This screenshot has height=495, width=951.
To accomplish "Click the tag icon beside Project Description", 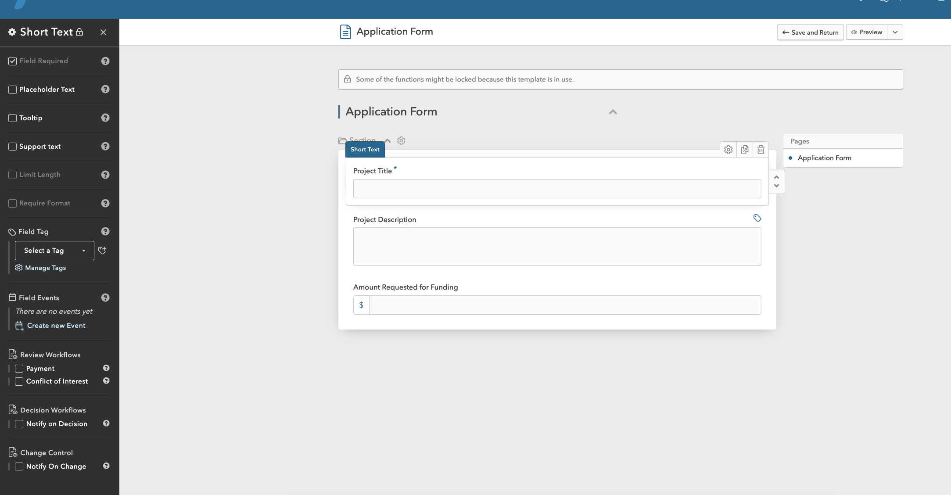I will pyautogui.click(x=757, y=218).
